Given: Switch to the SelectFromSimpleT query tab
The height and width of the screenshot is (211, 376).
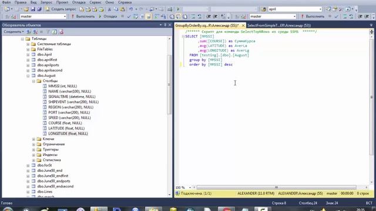Looking at the screenshot, I should coord(279,25).
